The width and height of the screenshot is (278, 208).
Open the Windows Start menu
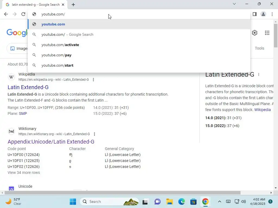pyautogui.click(x=73, y=201)
